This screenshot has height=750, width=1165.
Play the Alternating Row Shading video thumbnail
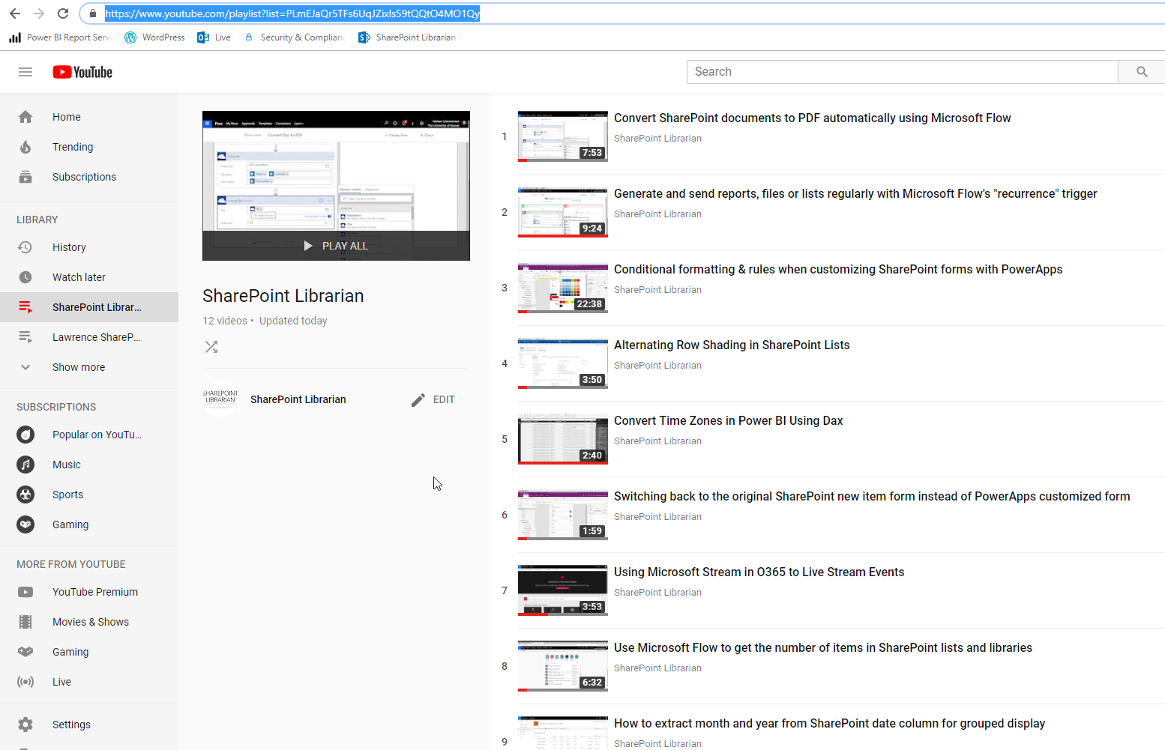click(x=562, y=363)
